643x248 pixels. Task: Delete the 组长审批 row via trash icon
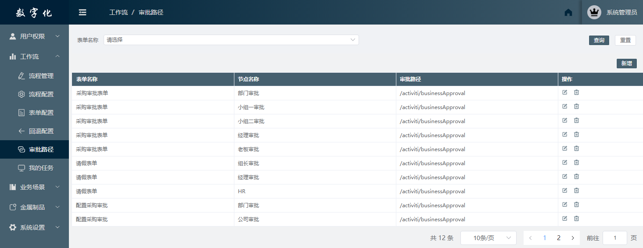pyautogui.click(x=577, y=163)
